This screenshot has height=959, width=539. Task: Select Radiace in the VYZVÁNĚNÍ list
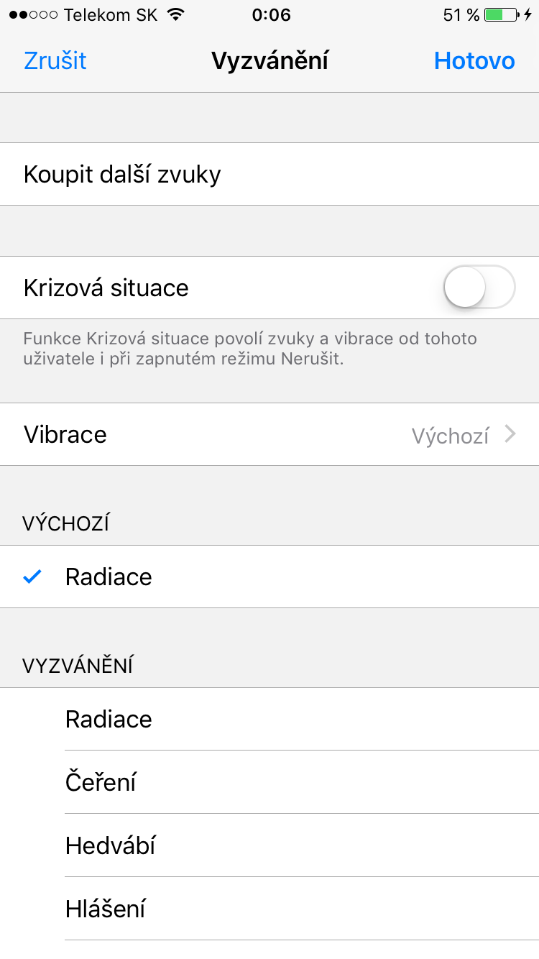click(x=109, y=720)
